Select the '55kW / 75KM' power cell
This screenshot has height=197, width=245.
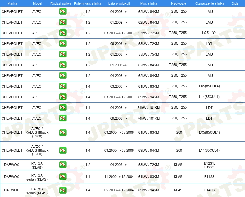[x=149, y=54]
